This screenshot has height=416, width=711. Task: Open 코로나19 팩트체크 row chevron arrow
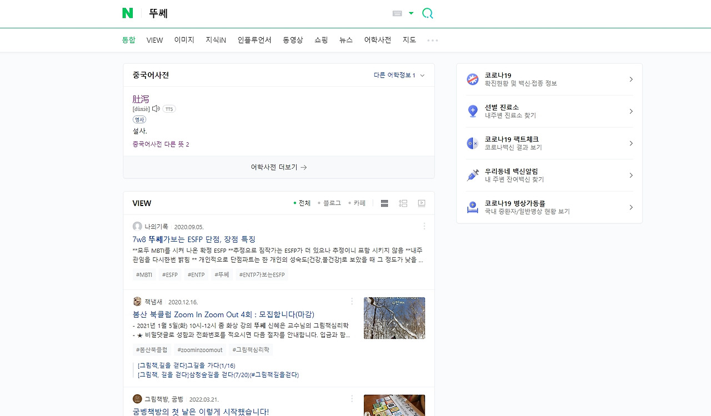point(631,143)
